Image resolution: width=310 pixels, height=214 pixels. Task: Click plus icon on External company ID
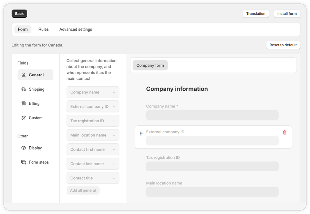pos(114,107)
